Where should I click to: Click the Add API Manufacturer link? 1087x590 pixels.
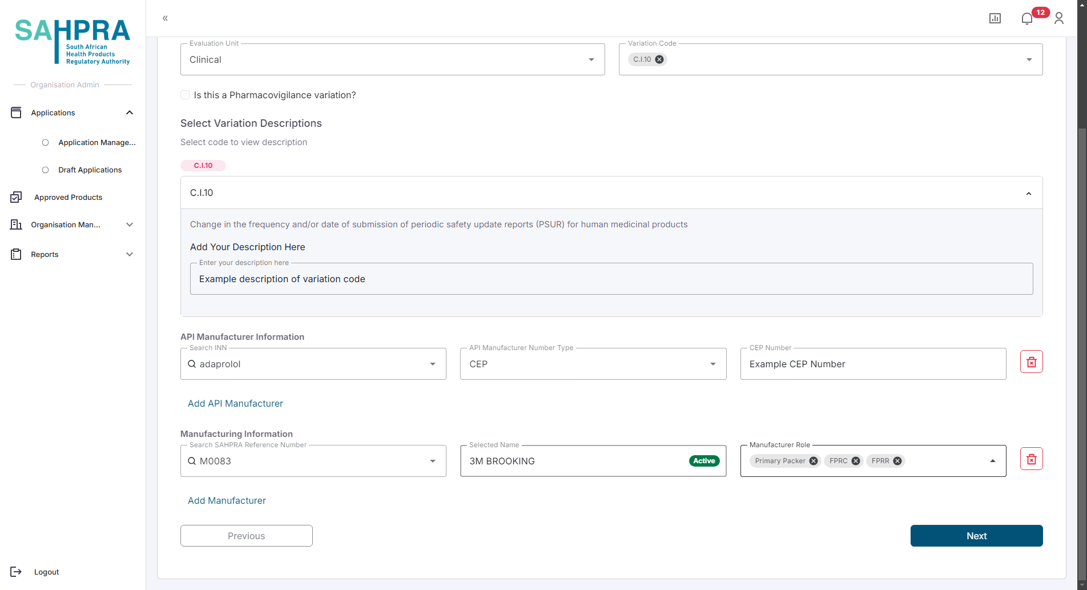tap(235, 403)
